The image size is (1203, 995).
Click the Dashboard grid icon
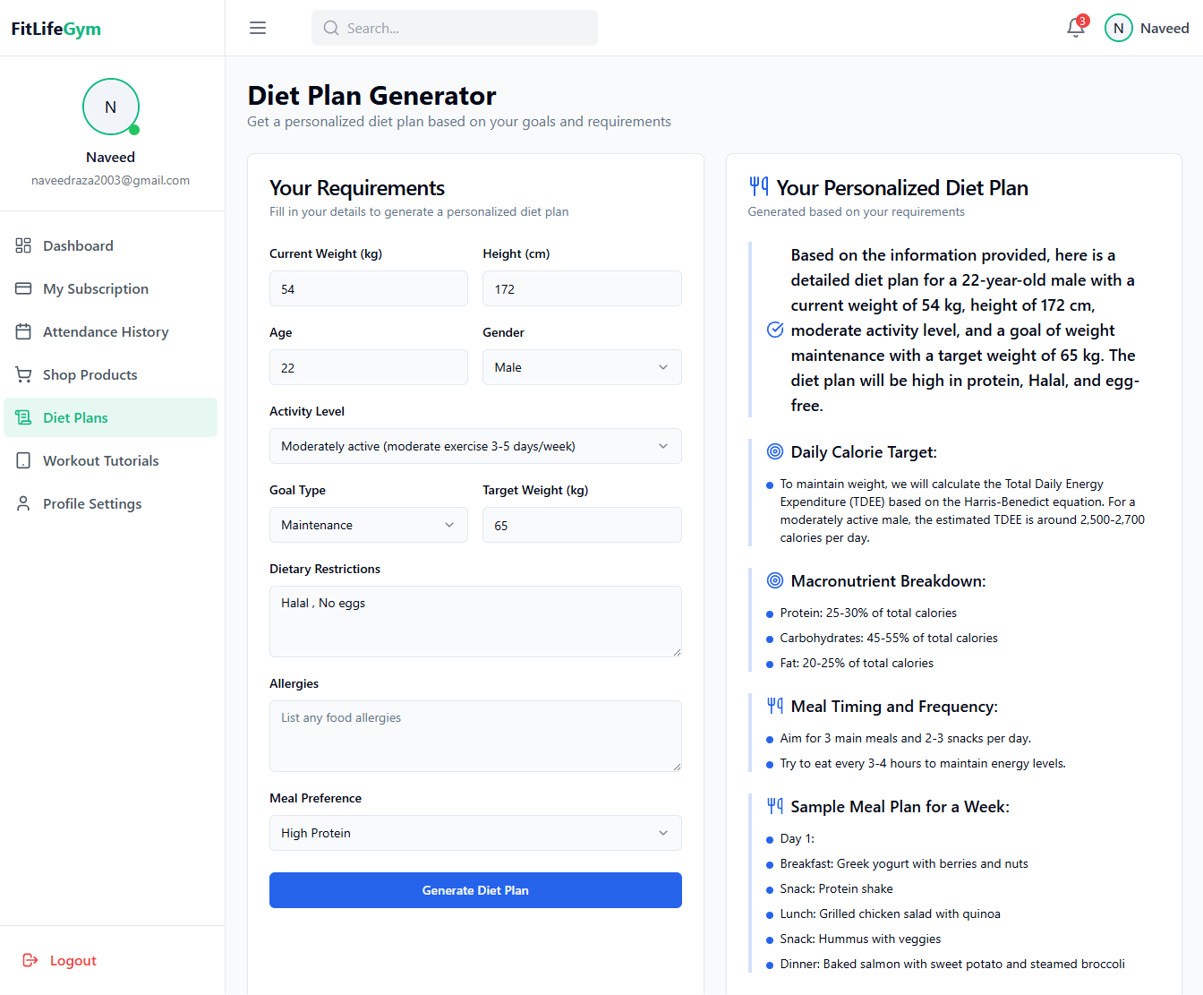click(23, 245)
